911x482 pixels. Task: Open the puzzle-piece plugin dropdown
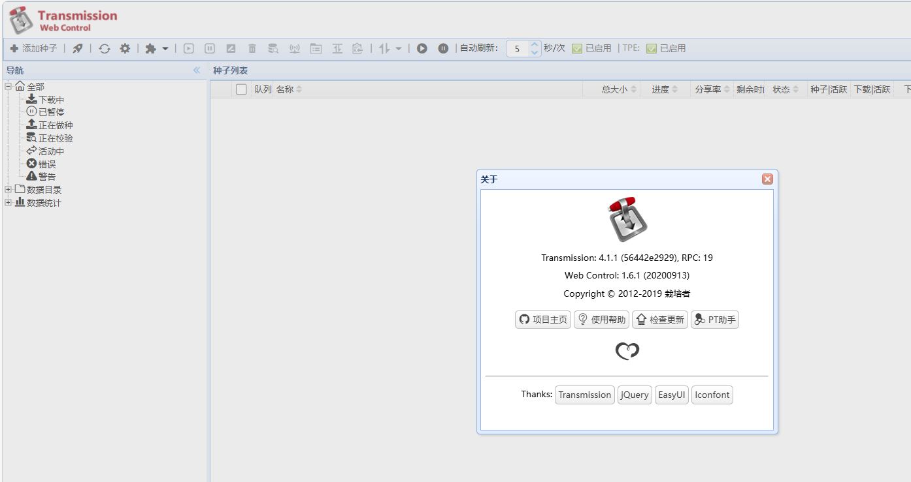click(157, 48)
